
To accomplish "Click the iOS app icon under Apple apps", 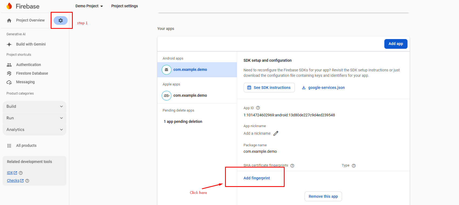I will 167,96.
